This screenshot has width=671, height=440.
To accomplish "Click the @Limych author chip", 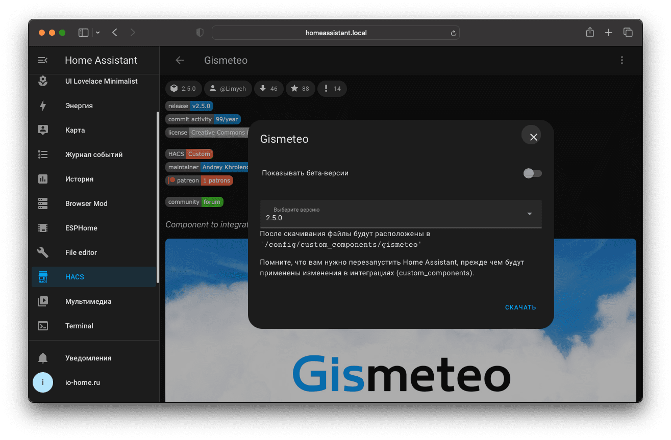I will (228, 89).
